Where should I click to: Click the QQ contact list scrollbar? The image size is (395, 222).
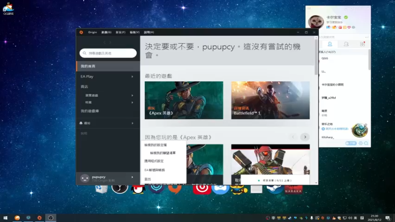[x=369, y=60]
